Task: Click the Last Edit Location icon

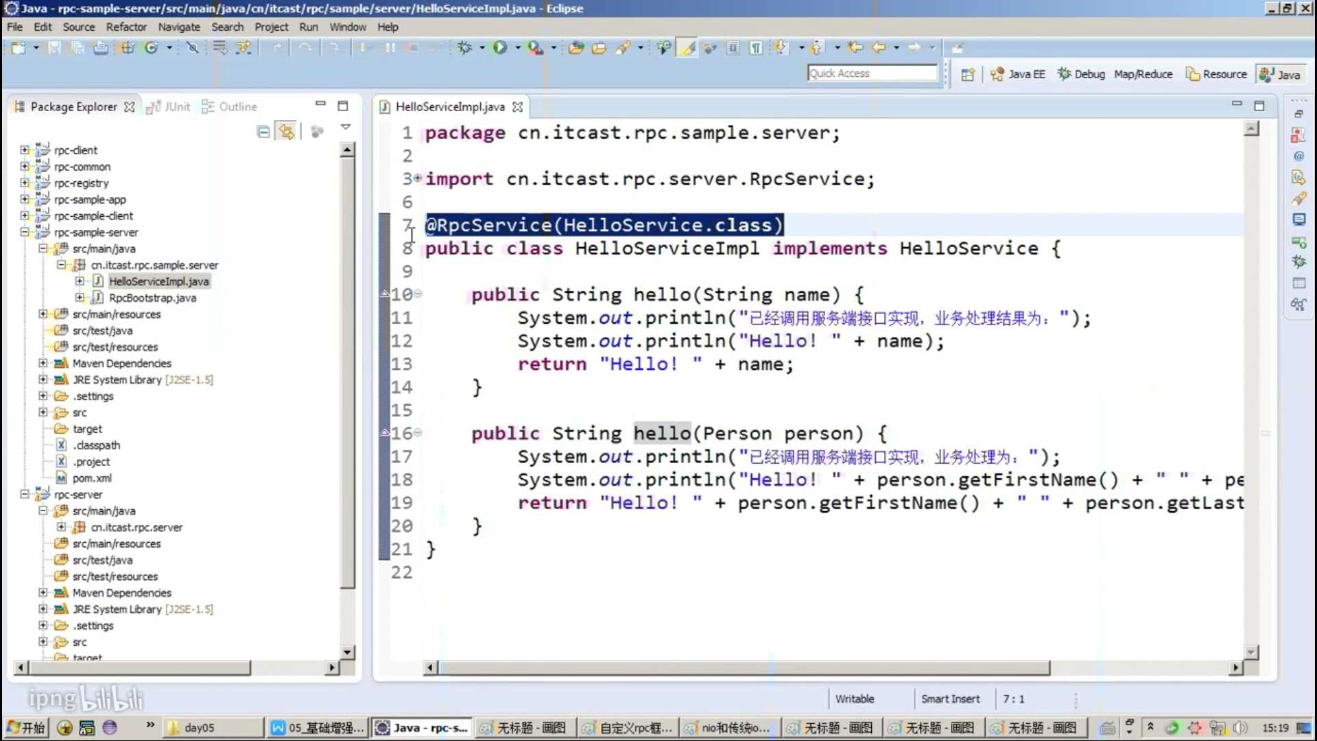Action: coord(855,47)
